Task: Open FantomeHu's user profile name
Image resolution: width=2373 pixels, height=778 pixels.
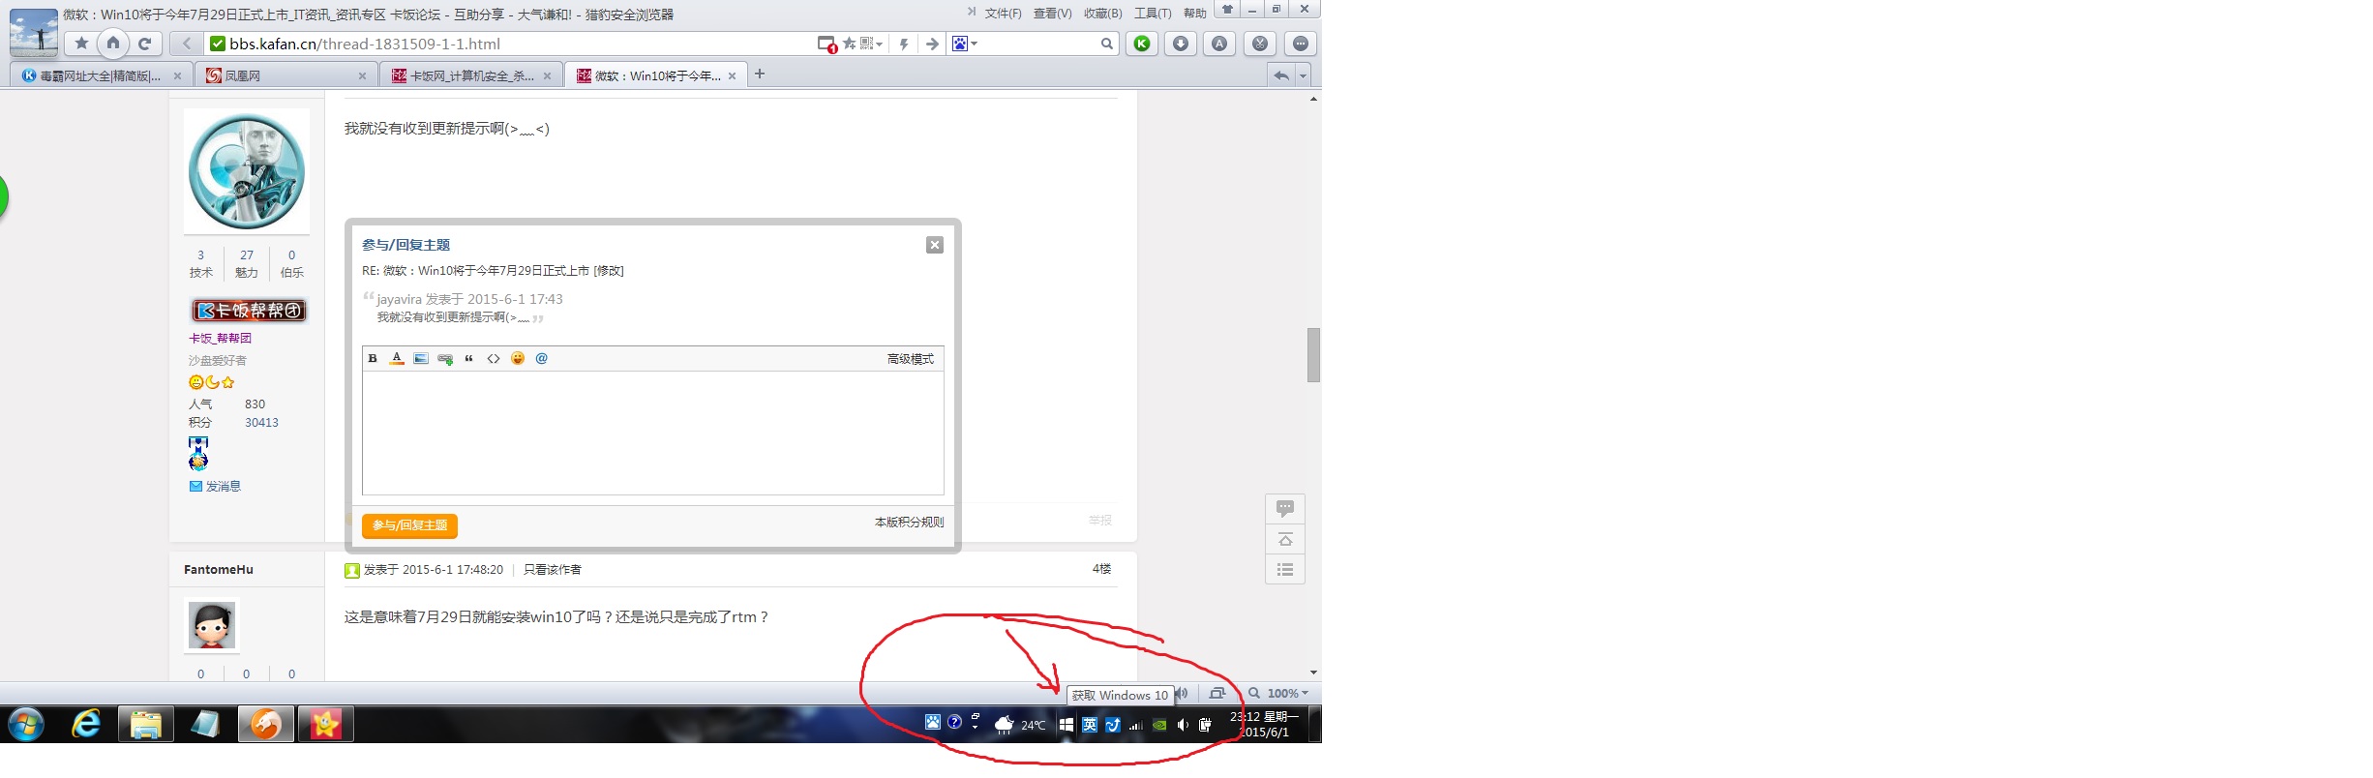Action: click(219, 569)
